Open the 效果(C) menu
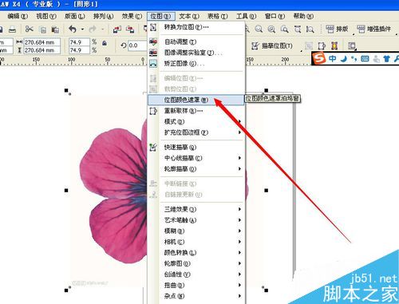The width and height of the screenshot is (399, 304). coord(132,16)
